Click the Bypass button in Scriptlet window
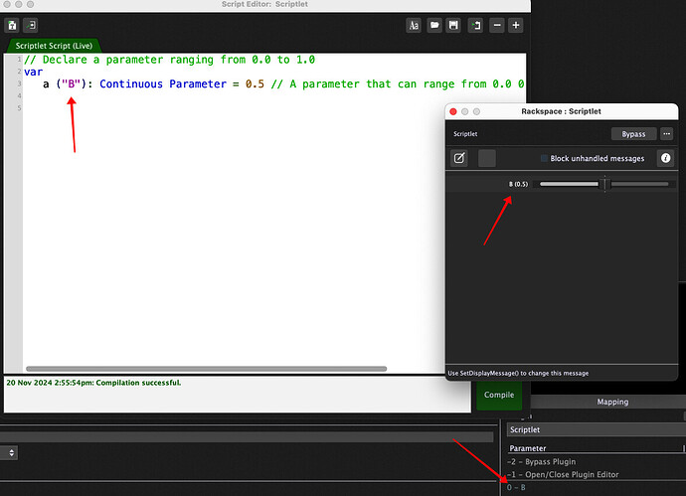 click(633, 134)
